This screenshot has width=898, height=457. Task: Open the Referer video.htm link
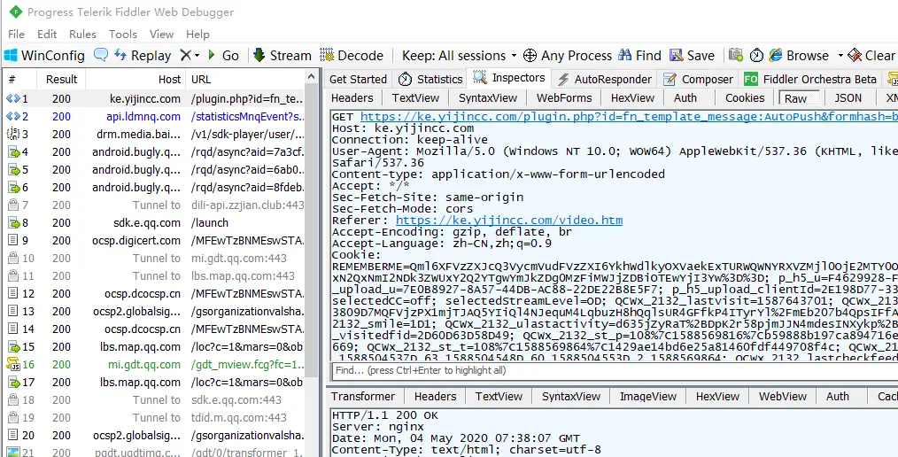coord(509,220)
